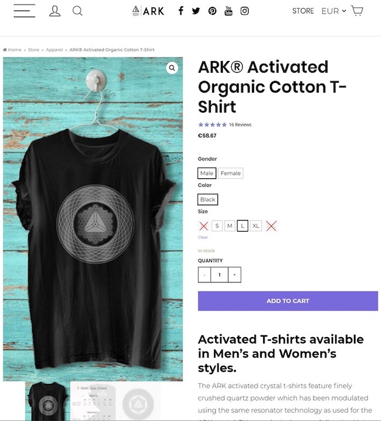Open the Pinterest icon link

tap(212, 11)
